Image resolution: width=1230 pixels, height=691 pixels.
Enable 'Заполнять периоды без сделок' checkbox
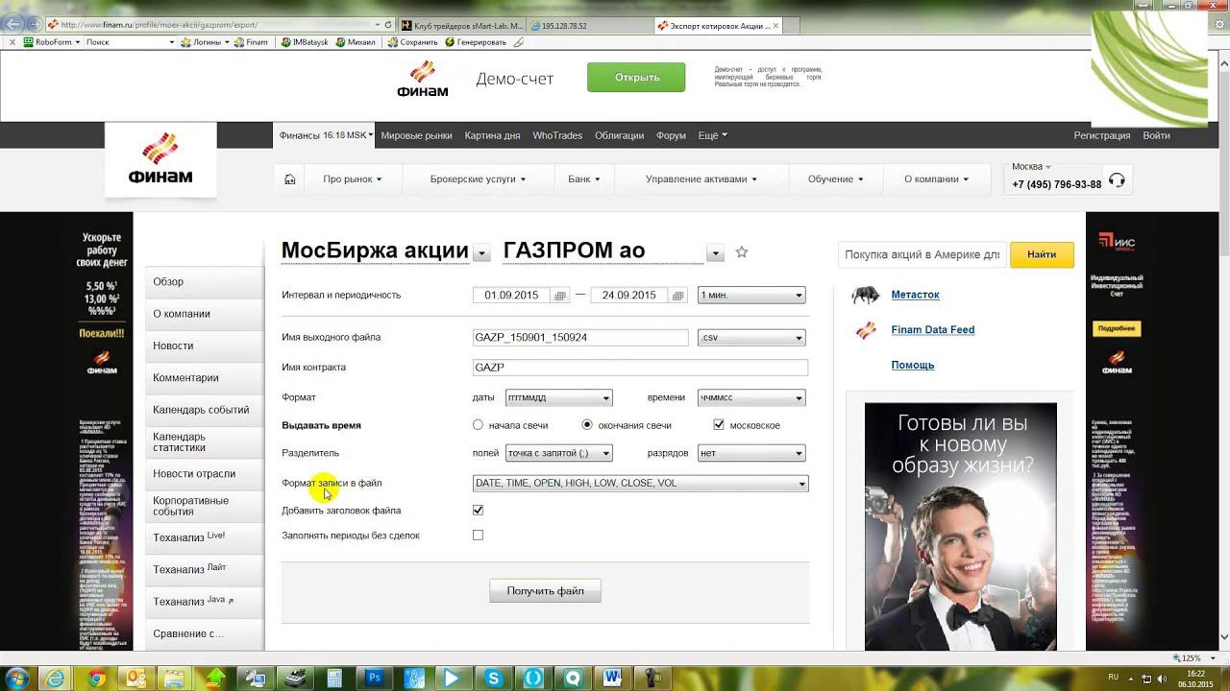pyautogui.click(x=479, y=535)
